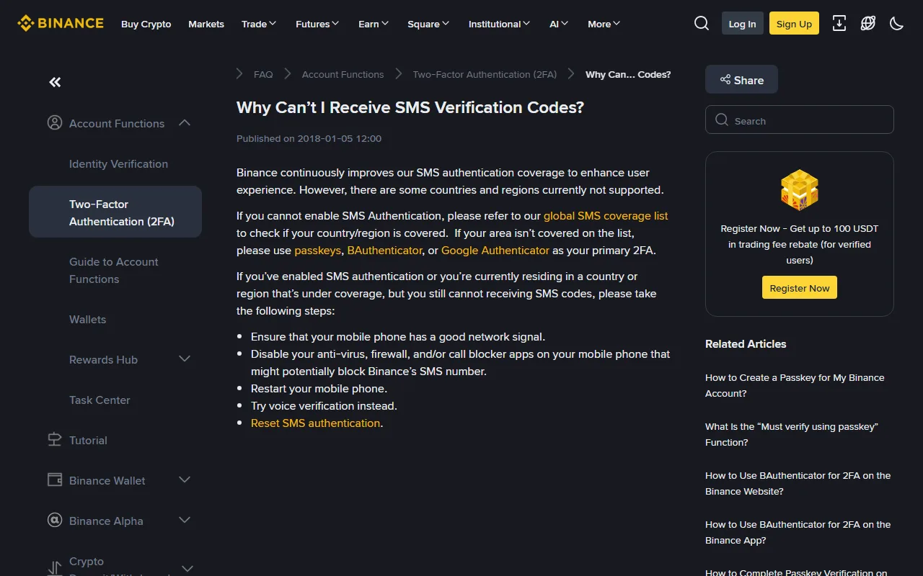Click the Sign Up button

794,24
